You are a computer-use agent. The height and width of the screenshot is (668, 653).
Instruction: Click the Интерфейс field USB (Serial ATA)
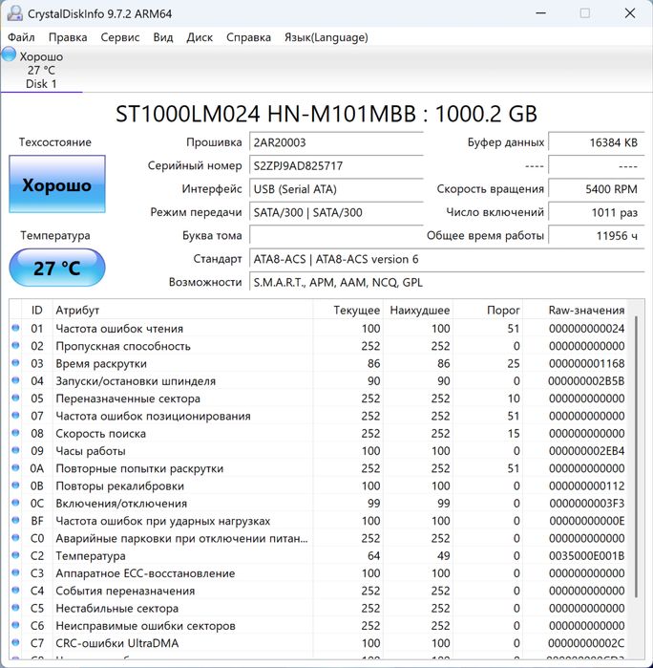(336, 189)
